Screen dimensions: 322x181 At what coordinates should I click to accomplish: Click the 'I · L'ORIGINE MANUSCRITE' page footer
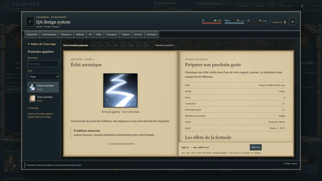click(120, 144)
